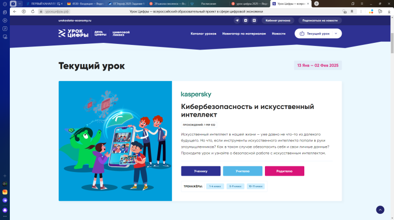The image size is (394, 220).
Task: Add a new sidebar app with plus icon
Action: [5, 176]
